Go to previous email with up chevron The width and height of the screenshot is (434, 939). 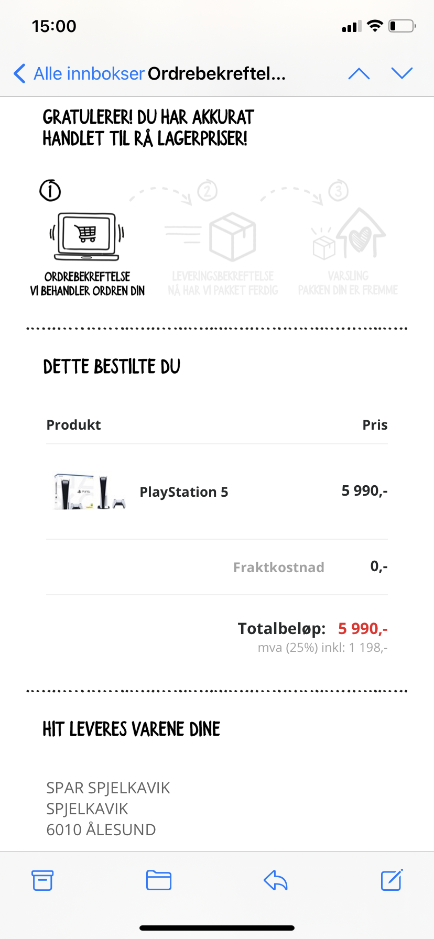click(359, 73)
